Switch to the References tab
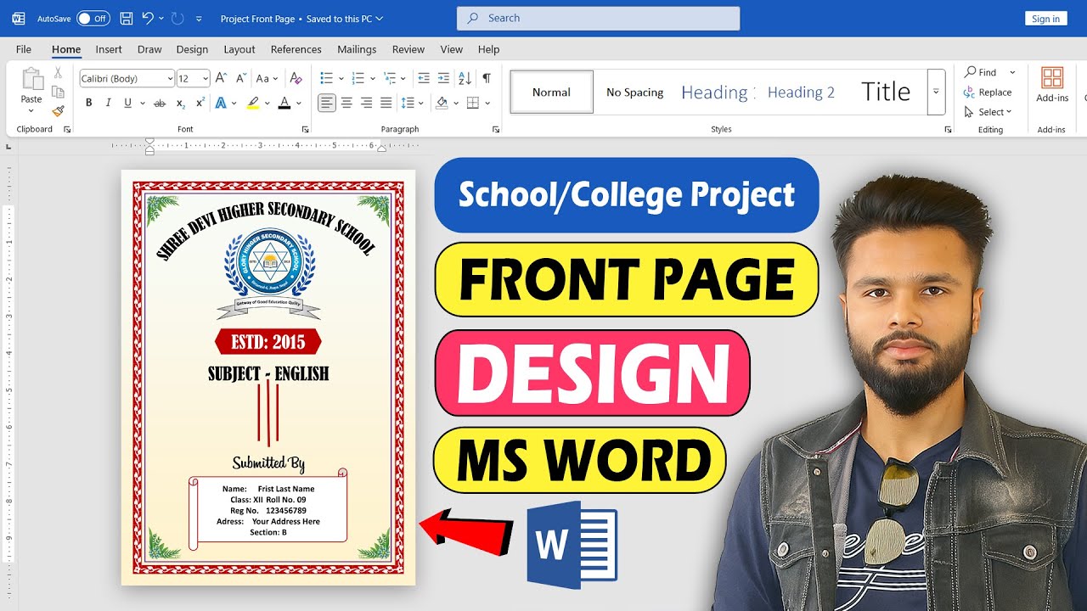The image size is (1087, 611). (296, 49)
